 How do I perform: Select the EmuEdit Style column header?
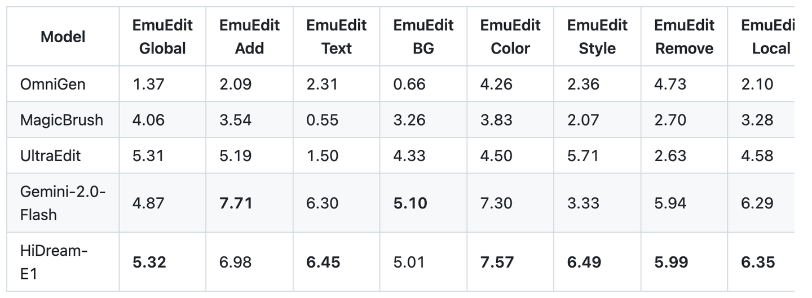pyautogui.click(x=597, y=37)
